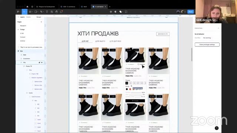
Task: Select the Frame tool
Action: (30, 11)
